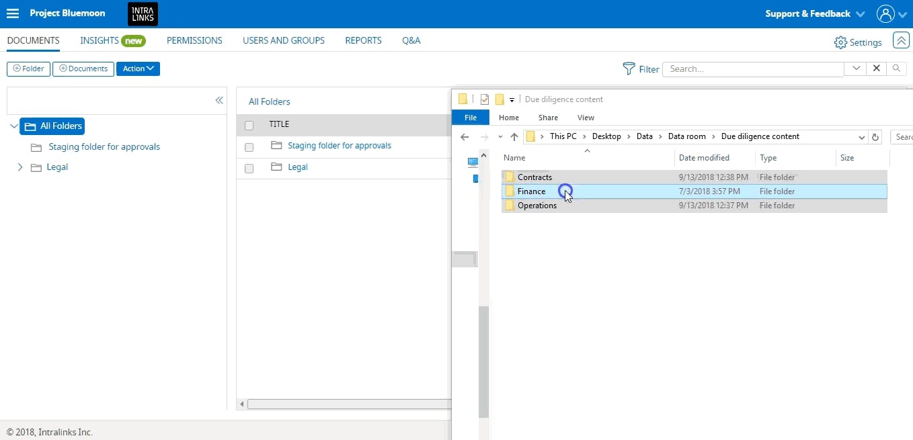Open the hamburger navigation menu

click(x=13, y=13)
